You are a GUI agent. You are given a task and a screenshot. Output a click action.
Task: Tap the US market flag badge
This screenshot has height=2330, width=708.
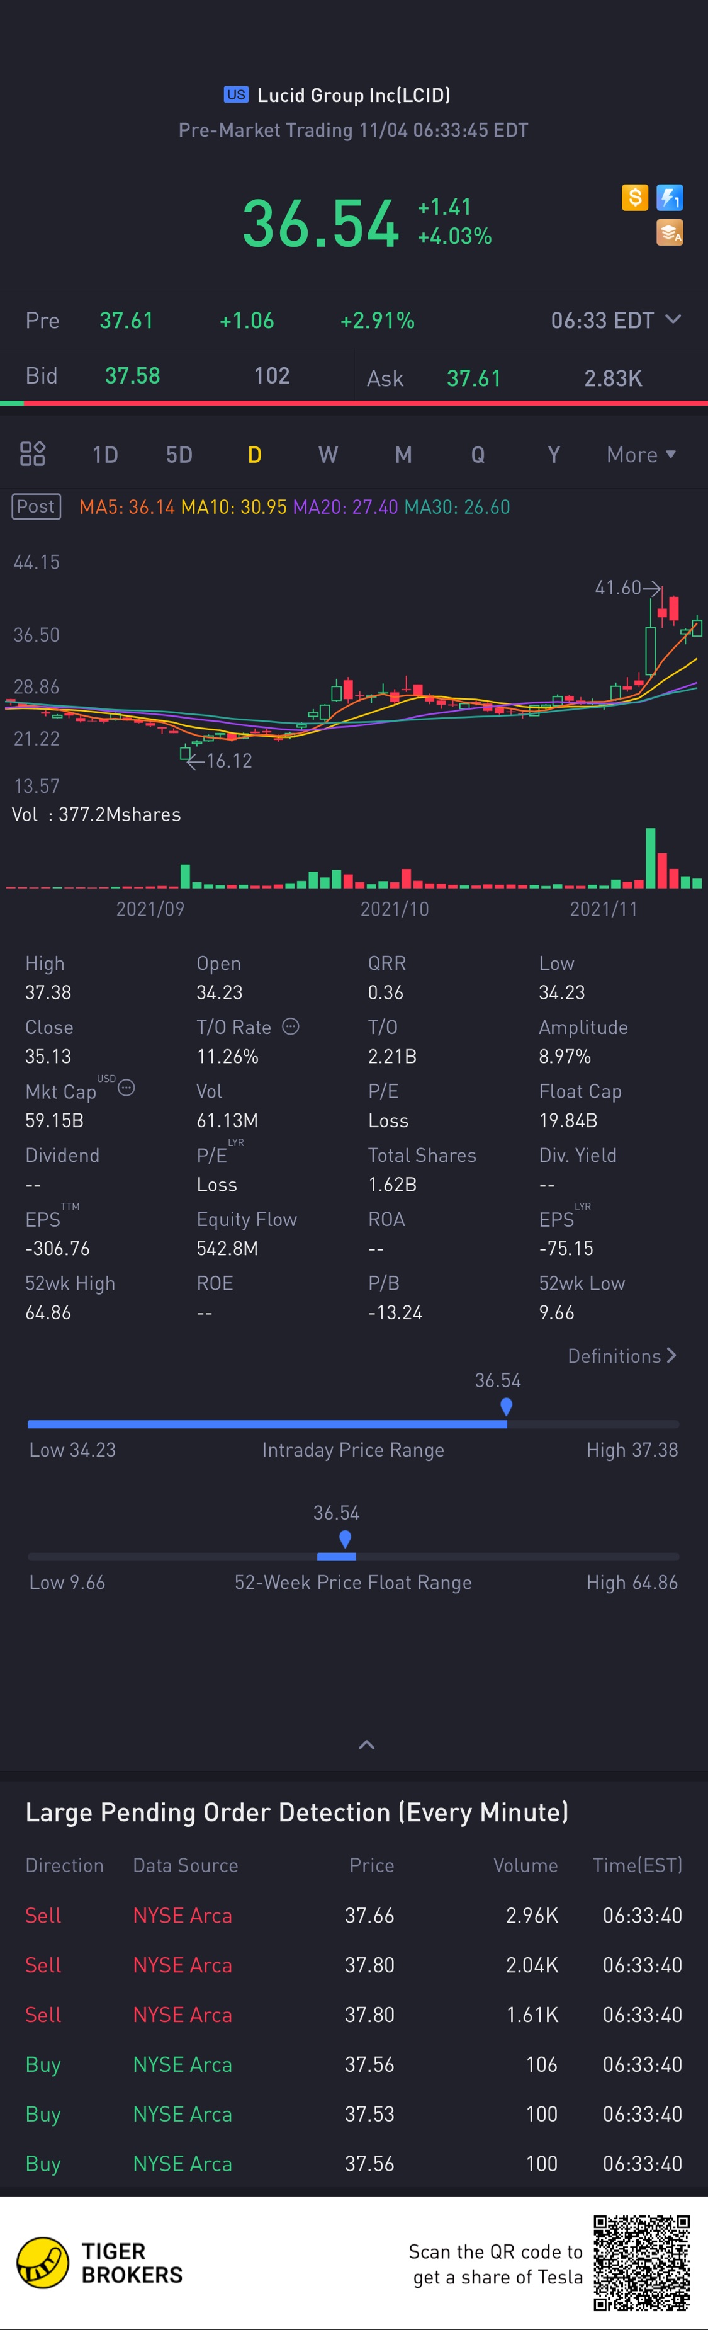(236, 95)
